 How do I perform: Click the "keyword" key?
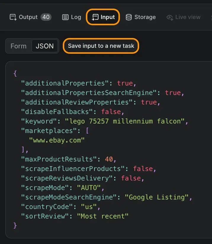coord(39,121)
